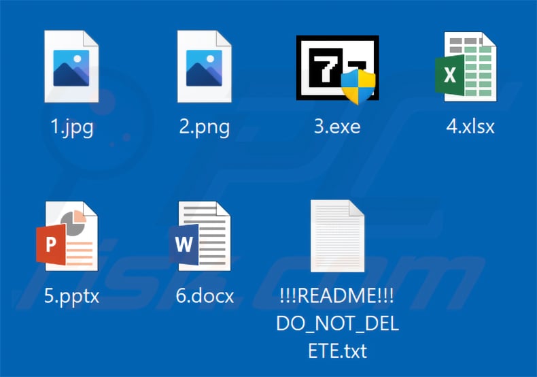Viewport: 537px width, 377px height.
Task: Click the file name label 6.docx
Action: [x=205, y=295]
